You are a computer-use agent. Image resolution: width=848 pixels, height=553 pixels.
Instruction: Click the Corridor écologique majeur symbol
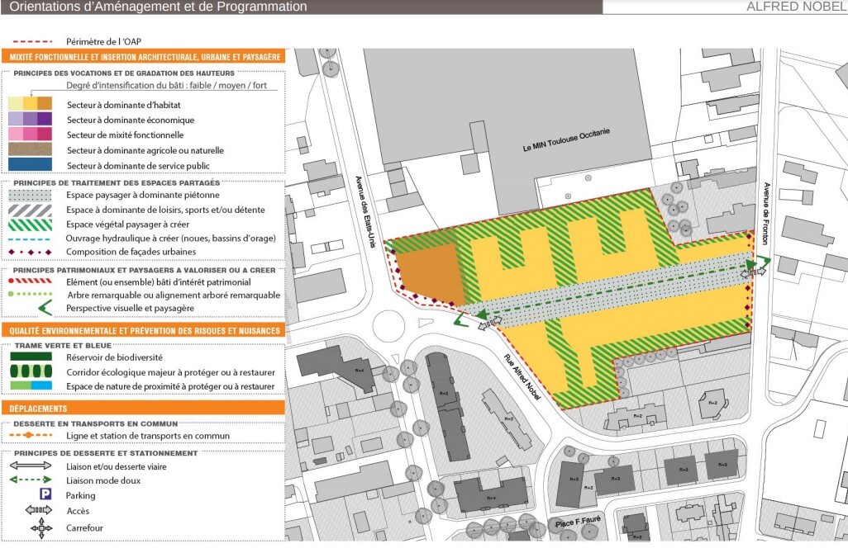(31, 371)
